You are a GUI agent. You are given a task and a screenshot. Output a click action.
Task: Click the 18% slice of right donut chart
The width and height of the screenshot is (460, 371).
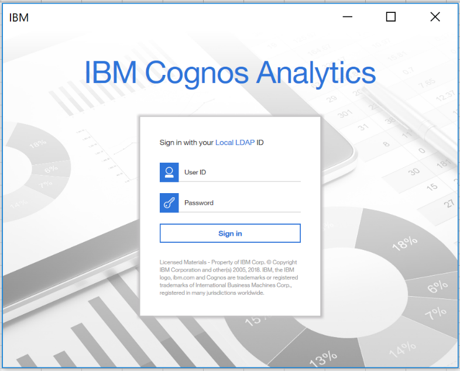[x=405, y=244]
